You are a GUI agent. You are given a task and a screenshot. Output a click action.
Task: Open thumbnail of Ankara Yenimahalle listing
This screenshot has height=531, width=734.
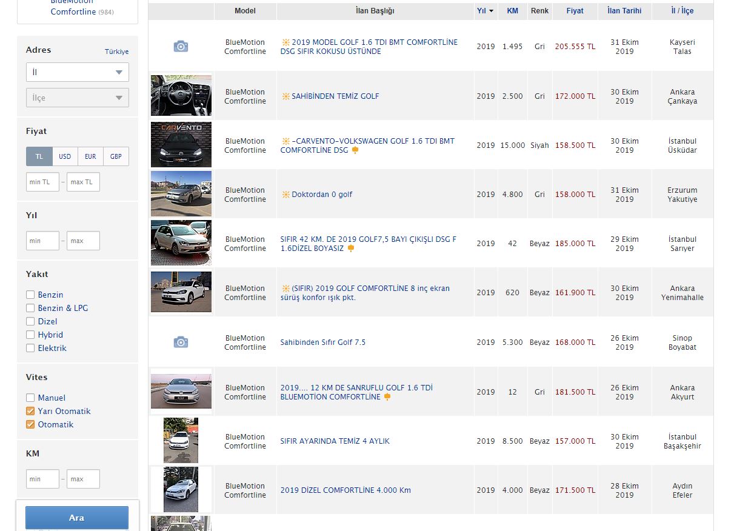pyautogui.click(x=181, y=292)
